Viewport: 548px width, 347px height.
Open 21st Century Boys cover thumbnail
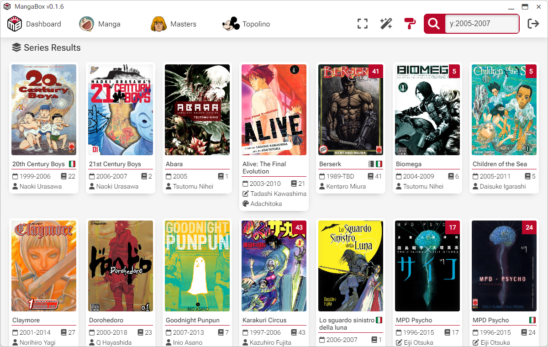tap(121, 110)
